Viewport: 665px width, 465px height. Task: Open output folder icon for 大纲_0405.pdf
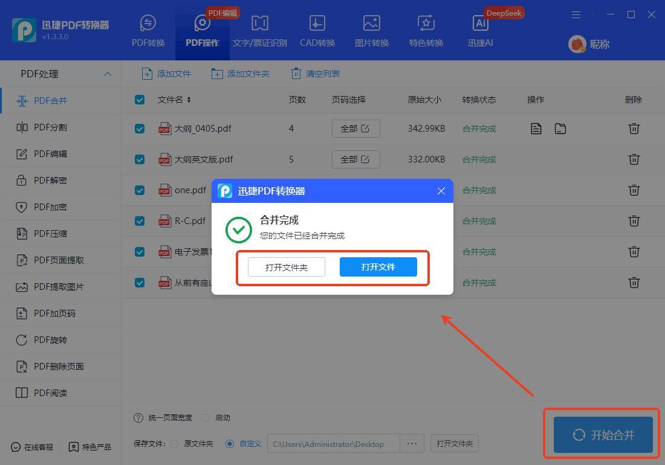(560, 129)
